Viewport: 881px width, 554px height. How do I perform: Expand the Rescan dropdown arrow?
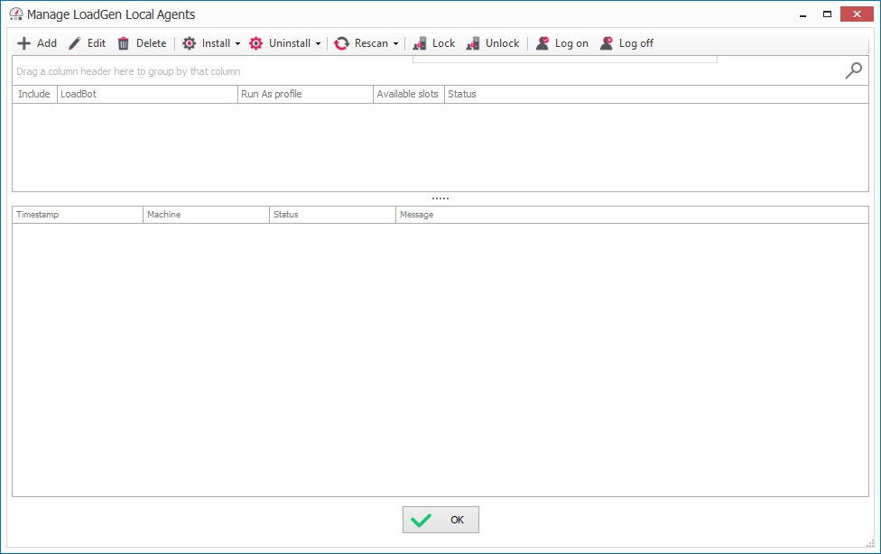click(395, 44)
